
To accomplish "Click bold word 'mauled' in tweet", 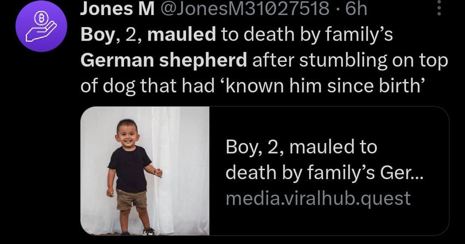I will [182, 35].
